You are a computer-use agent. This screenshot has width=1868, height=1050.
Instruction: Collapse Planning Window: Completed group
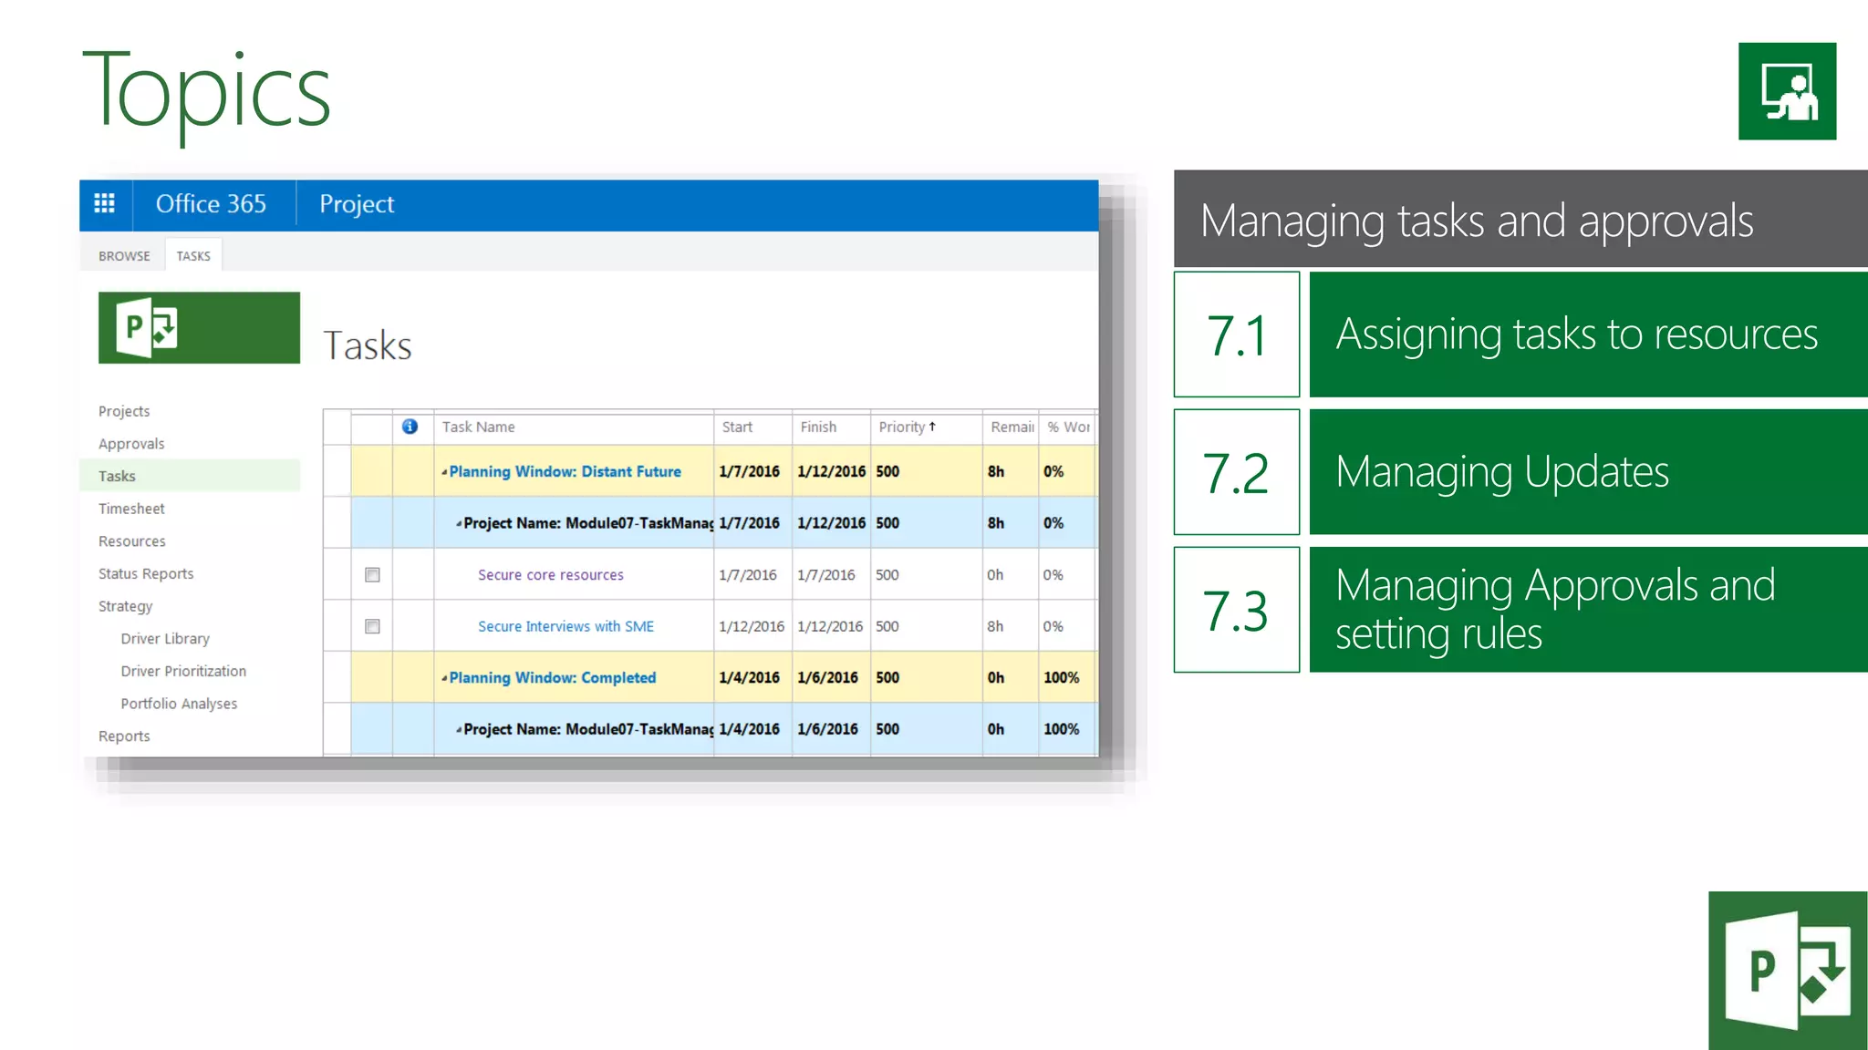[x=444, y=678]
